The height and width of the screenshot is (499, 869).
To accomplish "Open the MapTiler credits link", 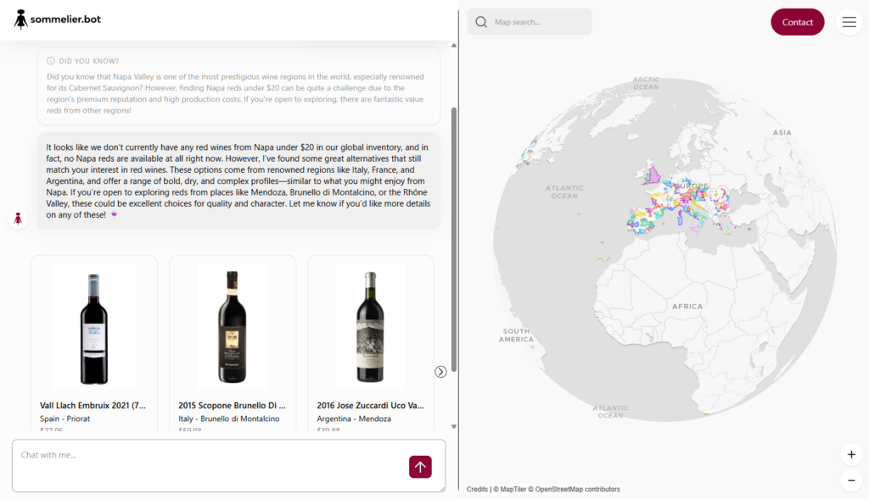I will point(513,489).
